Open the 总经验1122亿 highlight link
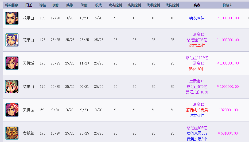249x142 pixels. (197, 58)
